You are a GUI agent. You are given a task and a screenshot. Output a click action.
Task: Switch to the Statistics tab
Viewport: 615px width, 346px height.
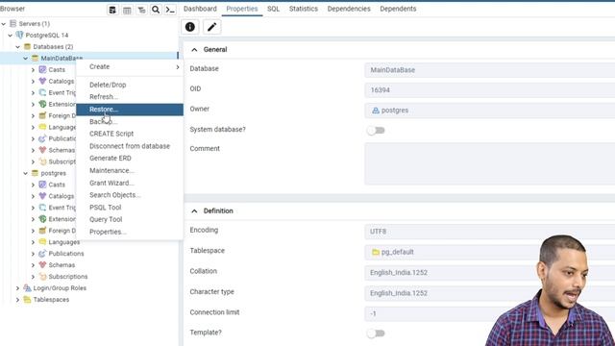tap(304, 9)
